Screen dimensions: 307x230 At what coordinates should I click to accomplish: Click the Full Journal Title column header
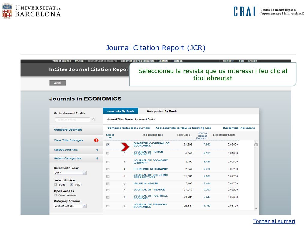tap(153, 135)
